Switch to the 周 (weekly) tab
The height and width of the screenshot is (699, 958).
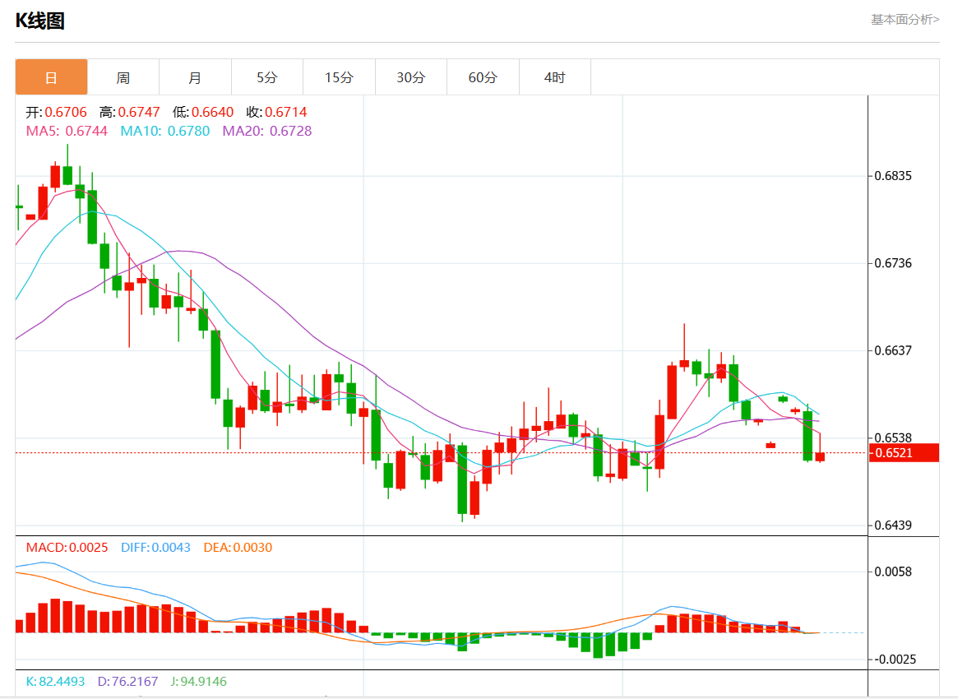click(x=123, y=77)
